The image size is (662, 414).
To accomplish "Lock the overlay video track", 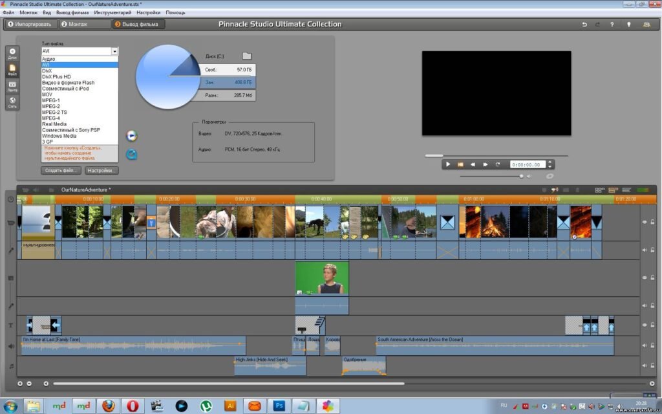I will tap(652, 278).
